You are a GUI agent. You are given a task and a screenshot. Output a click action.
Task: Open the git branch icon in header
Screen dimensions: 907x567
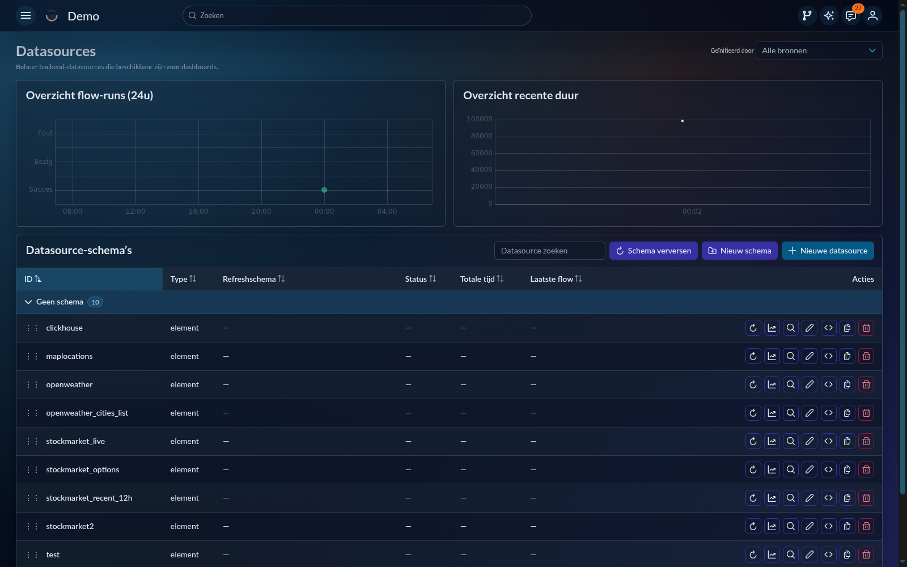point(807,16)
